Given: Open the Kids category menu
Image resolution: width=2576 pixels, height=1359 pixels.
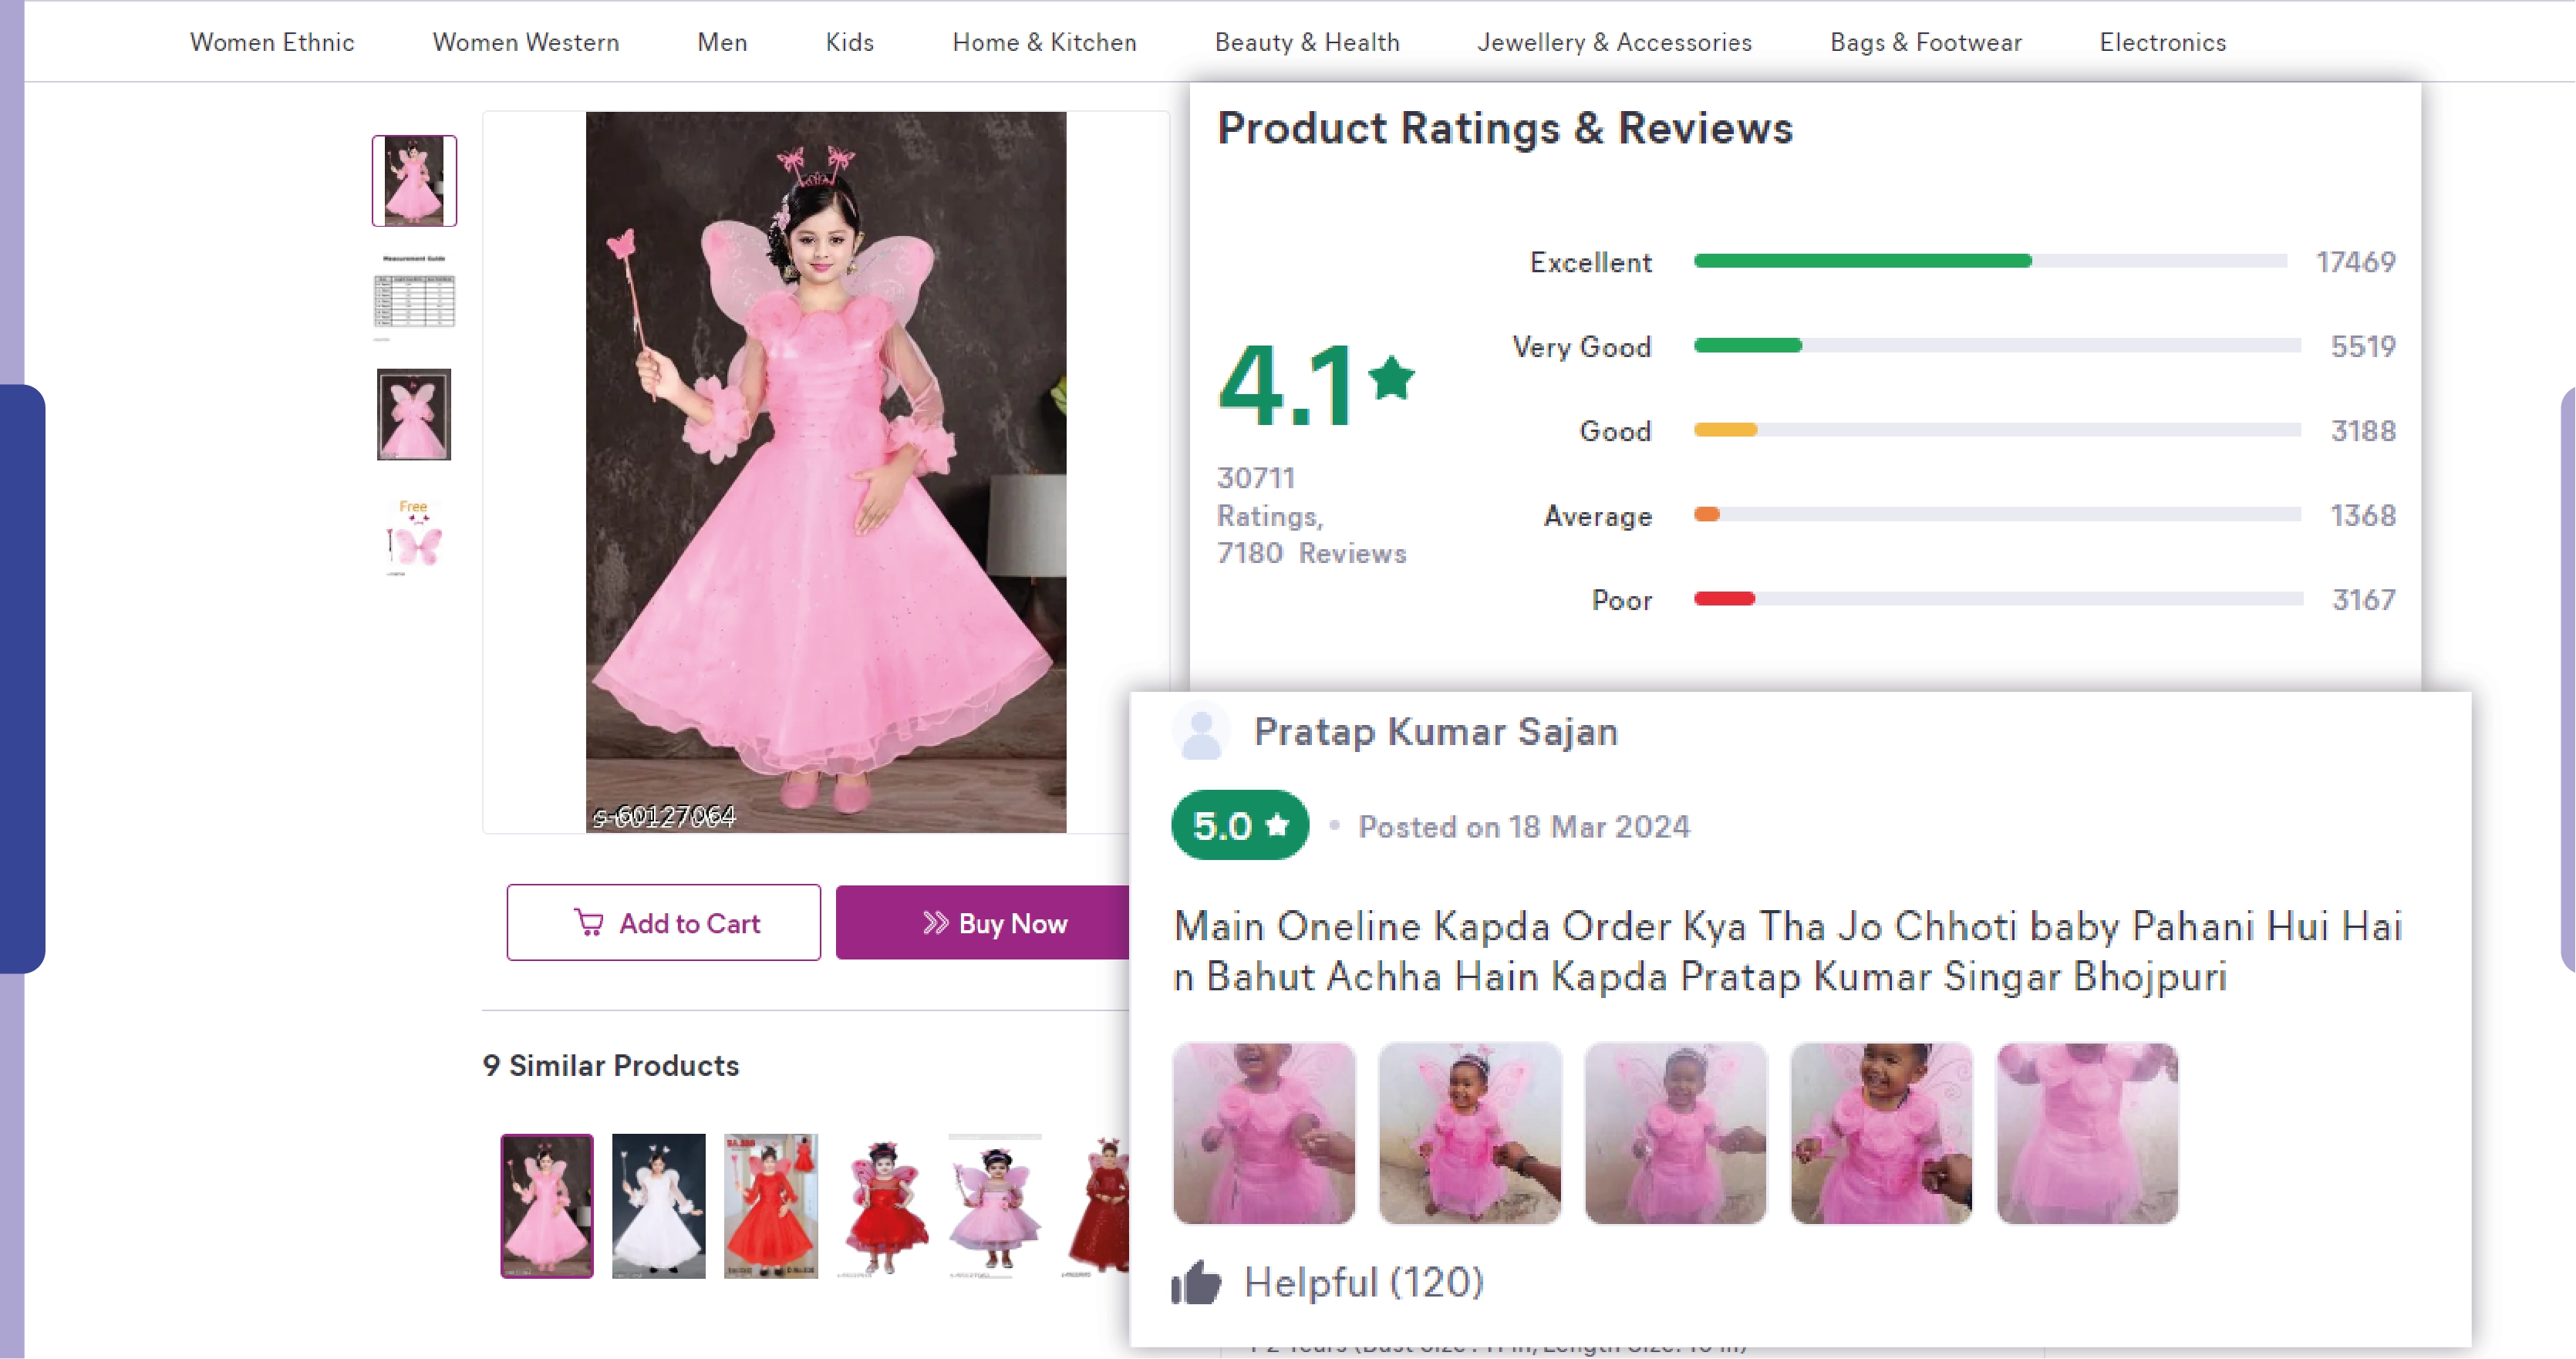Looking at the screenshot, I should tap(849, 42).
